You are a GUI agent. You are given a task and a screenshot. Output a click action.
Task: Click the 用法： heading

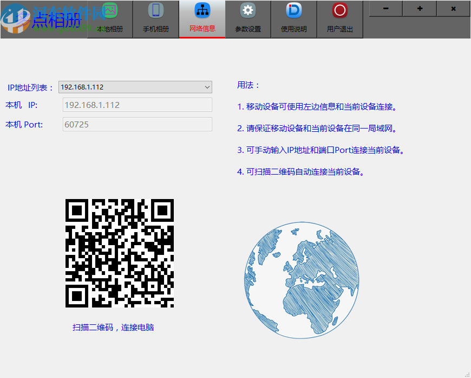coord(248,85)
